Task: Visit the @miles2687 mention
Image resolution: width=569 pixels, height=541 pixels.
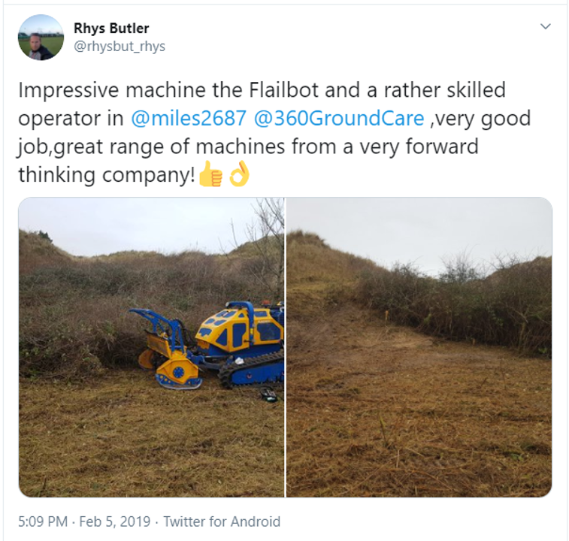Action: coord(189,118)
